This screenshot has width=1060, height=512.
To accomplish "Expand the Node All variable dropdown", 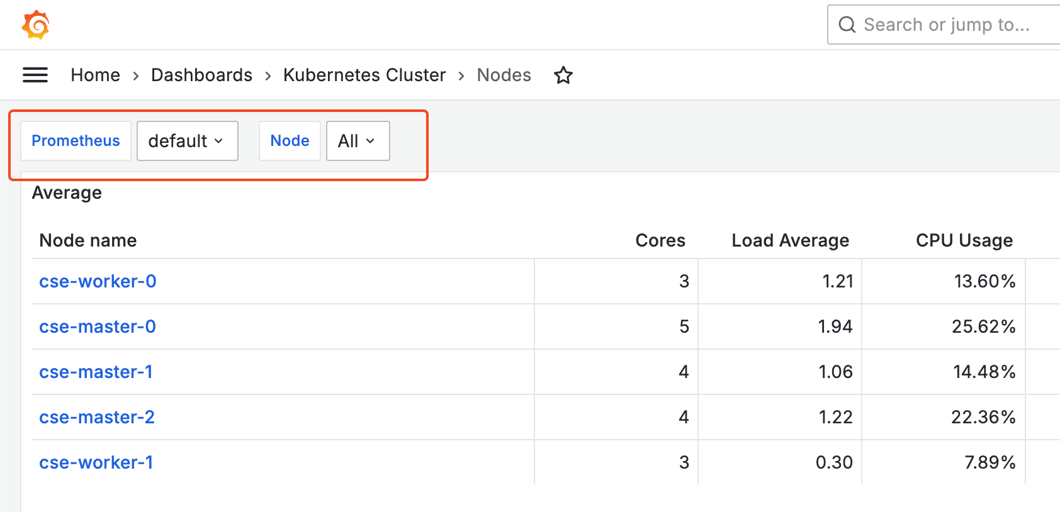I will pyautogui.click(x=358, y=141).
